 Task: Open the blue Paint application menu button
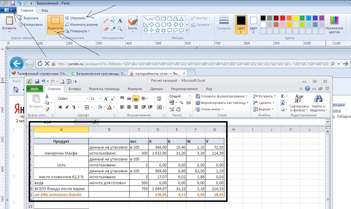[8, 10]
